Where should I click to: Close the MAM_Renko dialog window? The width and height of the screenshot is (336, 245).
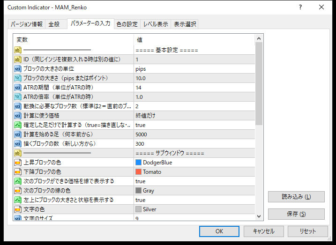[321, 7]
